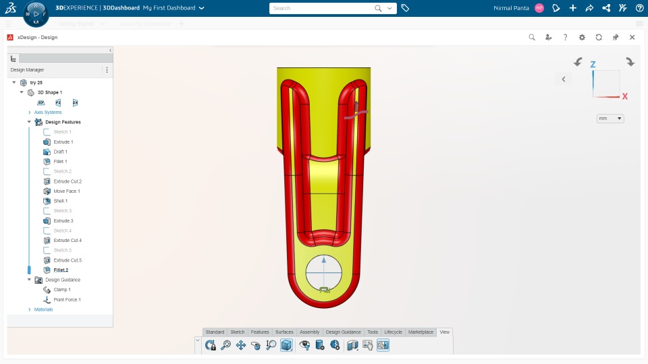648x364 pixels.
Task: Click the locked rotate view icon
Action: [210, 345]
